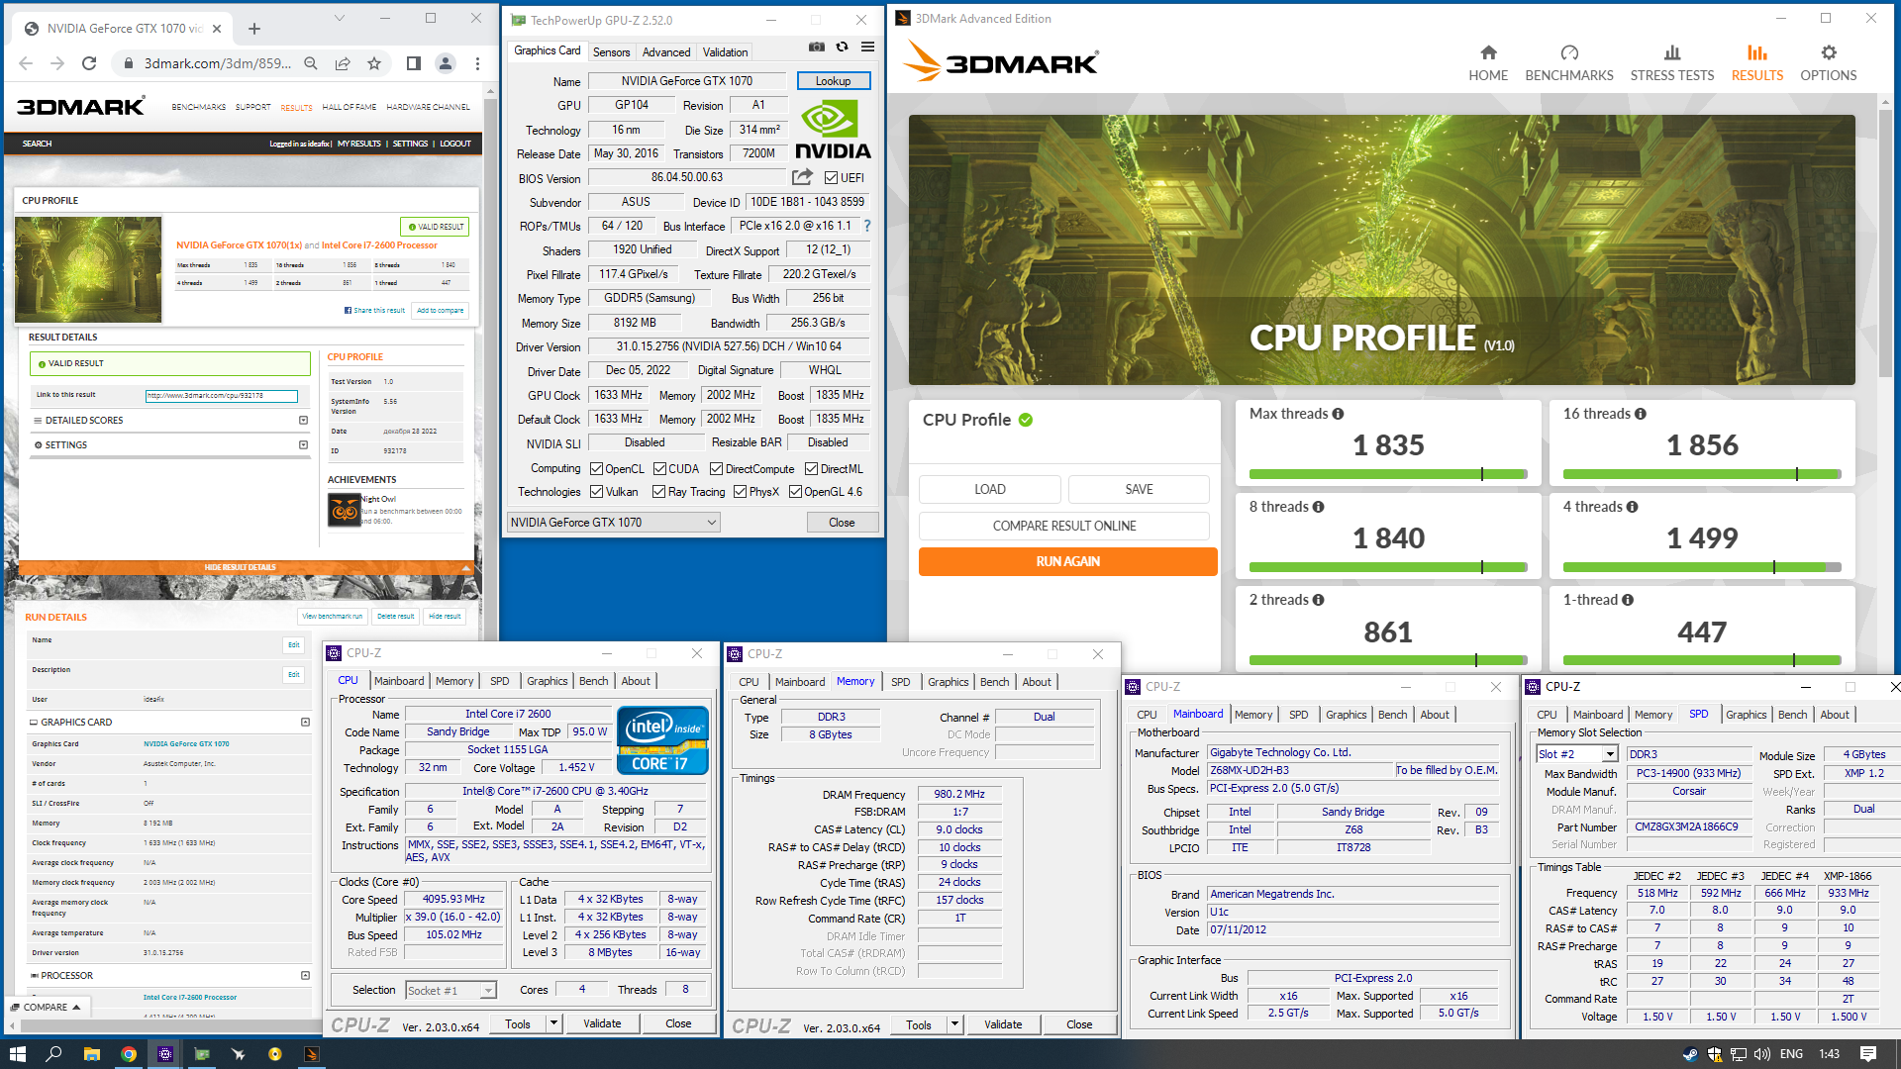1901x1069 pixels.
Task: Toggle the DirectML checkbox
Action: point(811,469)
